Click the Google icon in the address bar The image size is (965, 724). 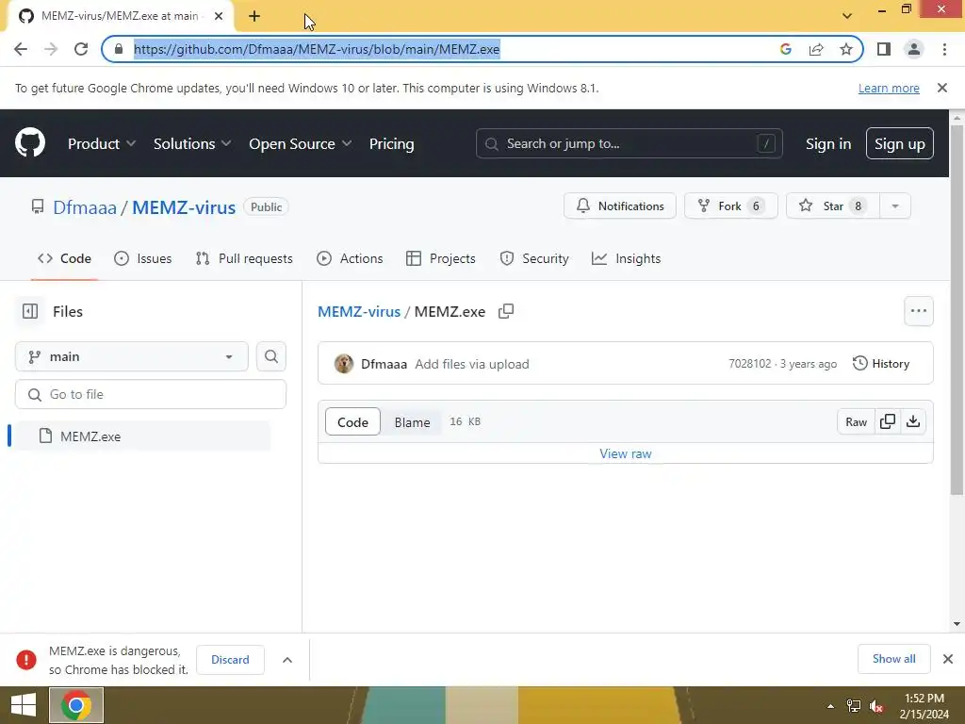785,49
